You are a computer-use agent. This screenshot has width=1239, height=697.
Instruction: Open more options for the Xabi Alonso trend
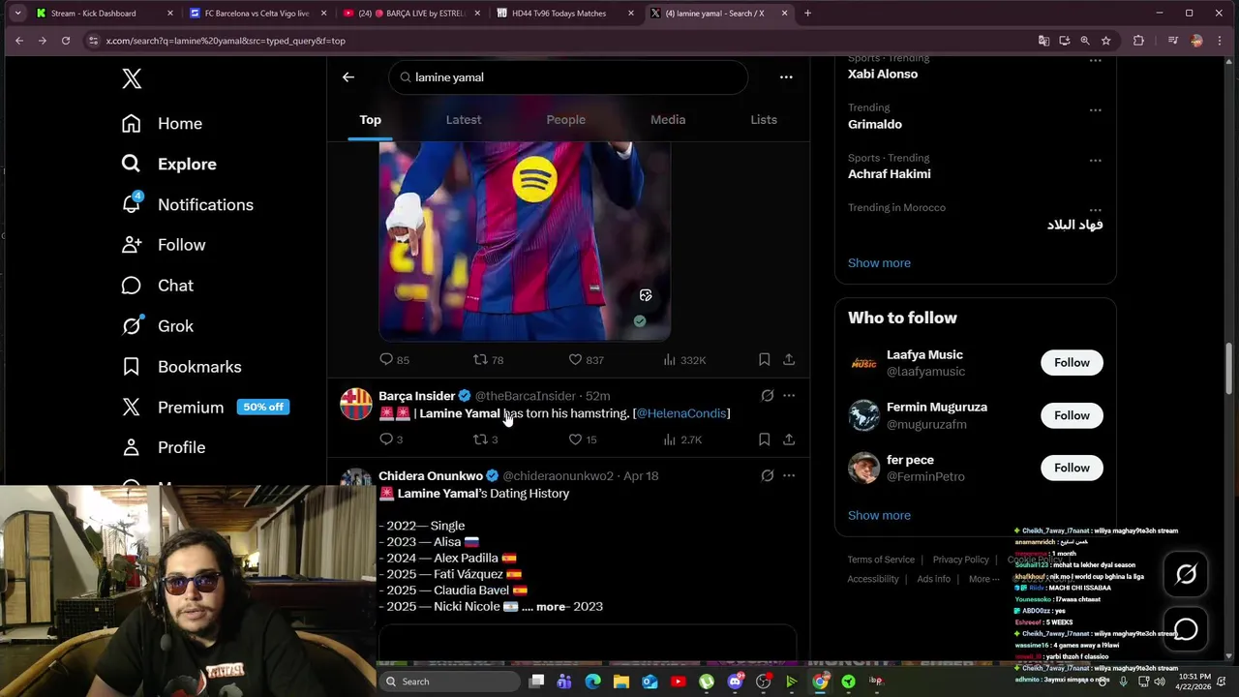click(1095, 60)
